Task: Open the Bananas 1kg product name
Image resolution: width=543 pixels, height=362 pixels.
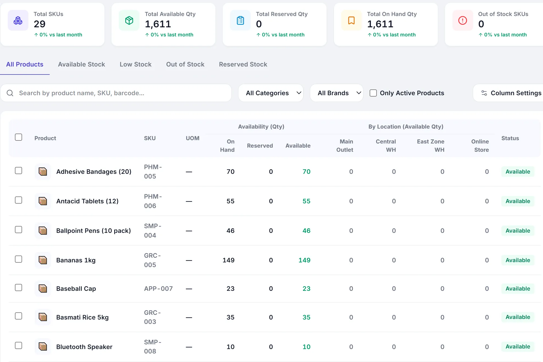Action: point(76,260)
